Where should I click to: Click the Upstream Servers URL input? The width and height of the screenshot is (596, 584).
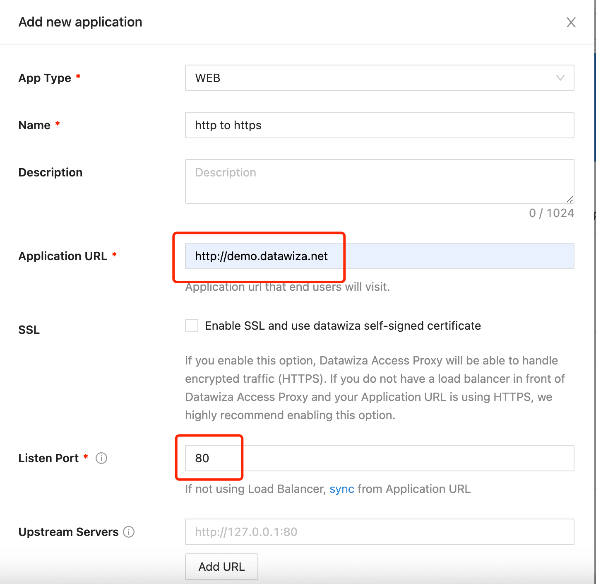coord(380,532)
